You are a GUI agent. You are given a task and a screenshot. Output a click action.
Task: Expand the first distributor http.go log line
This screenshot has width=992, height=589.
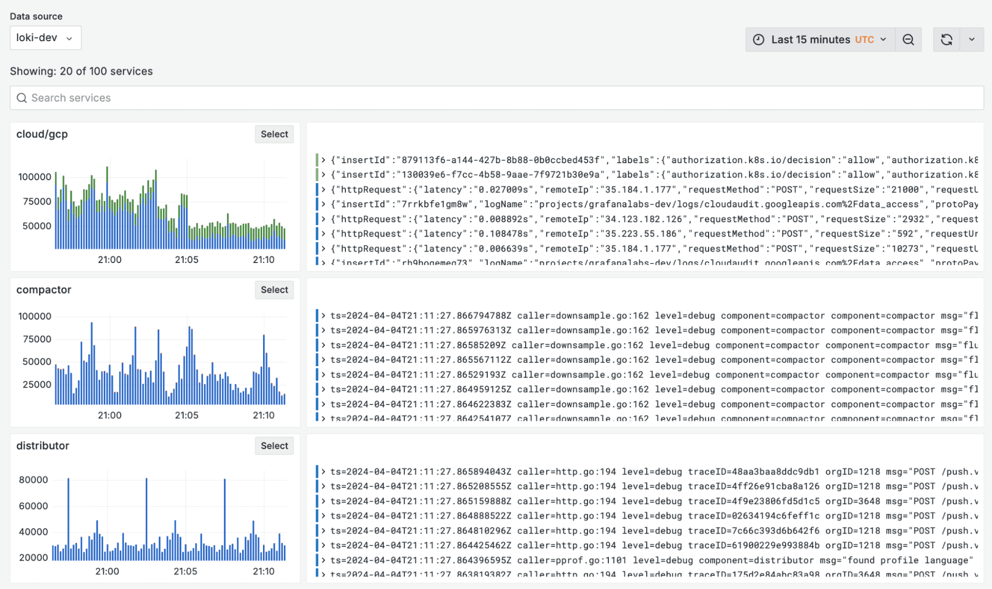[x=323, y=471]
